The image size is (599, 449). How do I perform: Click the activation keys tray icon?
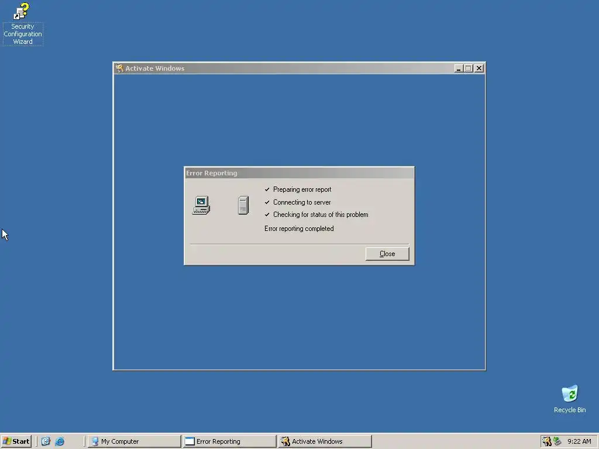(547, 441)
